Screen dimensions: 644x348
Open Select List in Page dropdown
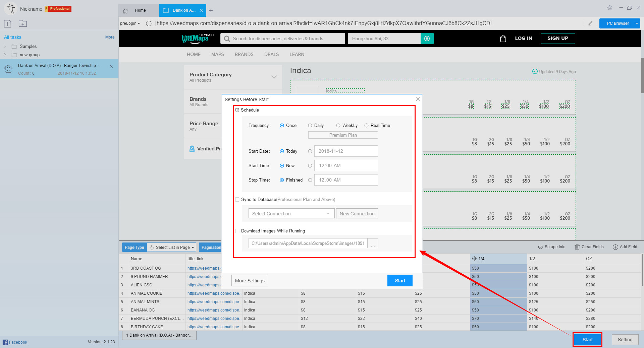coord(171,248)
